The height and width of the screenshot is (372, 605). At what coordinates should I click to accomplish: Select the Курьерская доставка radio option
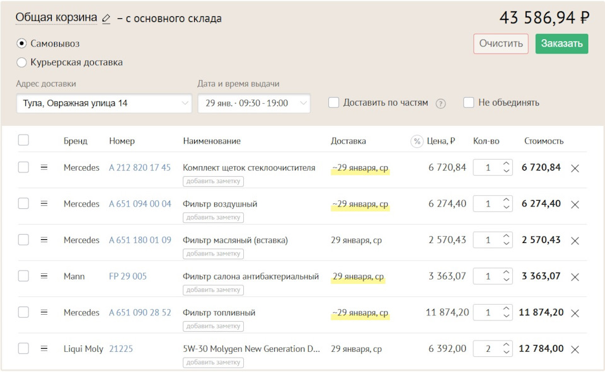22,62
